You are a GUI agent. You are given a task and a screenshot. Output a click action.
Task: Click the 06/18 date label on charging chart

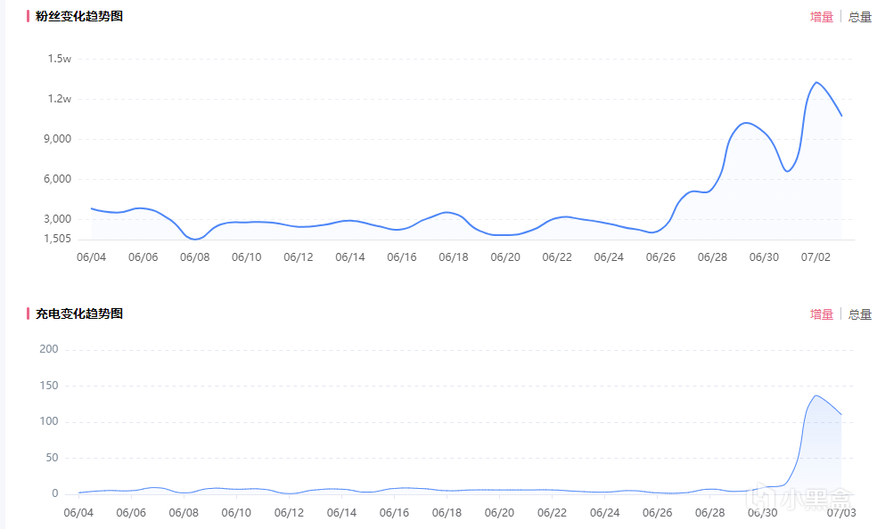(x=447, y=513)
